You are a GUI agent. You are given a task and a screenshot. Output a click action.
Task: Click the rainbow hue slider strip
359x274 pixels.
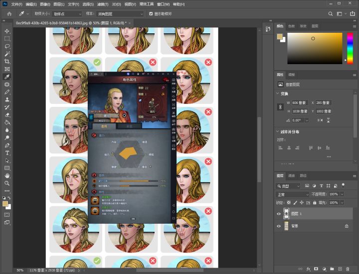350,48
